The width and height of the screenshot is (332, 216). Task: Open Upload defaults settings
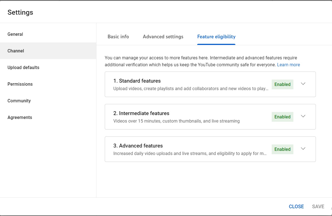coord(48,67)
